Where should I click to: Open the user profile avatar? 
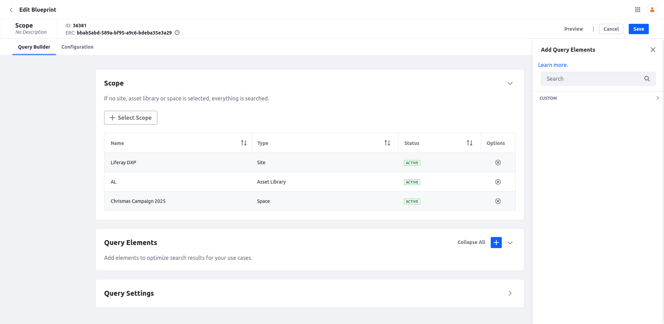point(652,10)
